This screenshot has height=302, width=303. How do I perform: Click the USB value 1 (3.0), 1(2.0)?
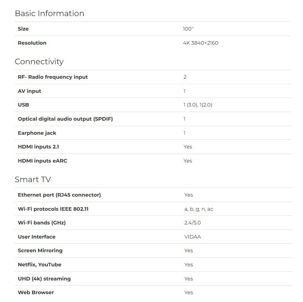(x=198, y=105)
